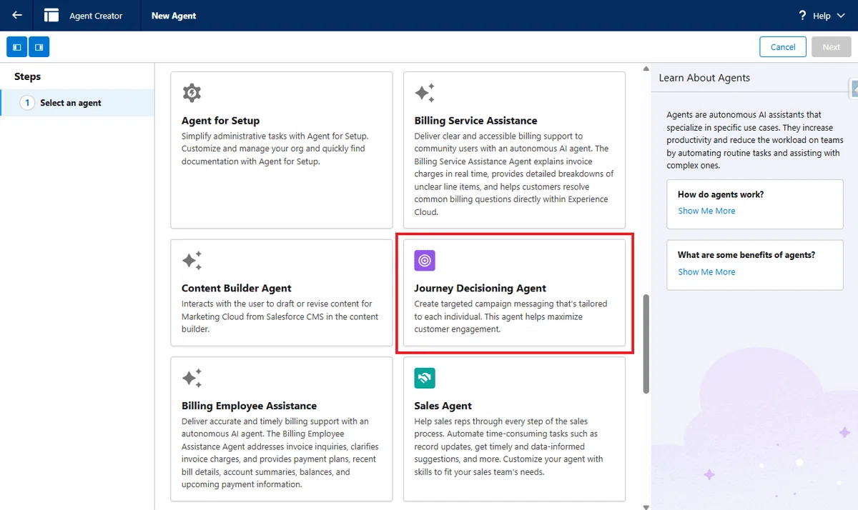This screenshot has height=510, width=858.
Task: Click the scrollbar down arrow of agent list
Action: pos(646,506)
